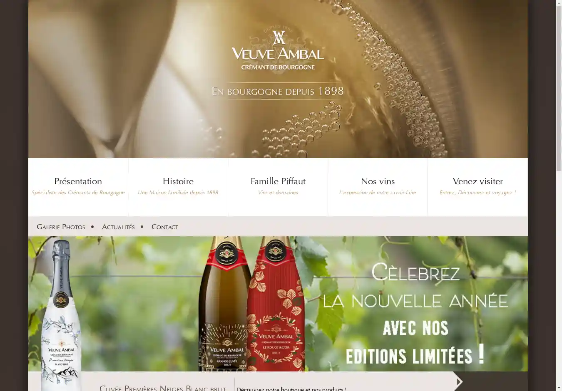
Task: Click the scrollbar down arrow
Action: (x=559, y=388)
